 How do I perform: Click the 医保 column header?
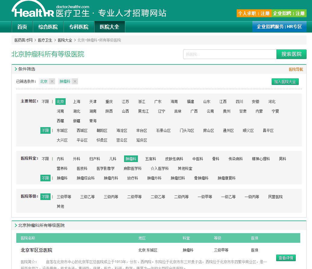click(255, 238)
